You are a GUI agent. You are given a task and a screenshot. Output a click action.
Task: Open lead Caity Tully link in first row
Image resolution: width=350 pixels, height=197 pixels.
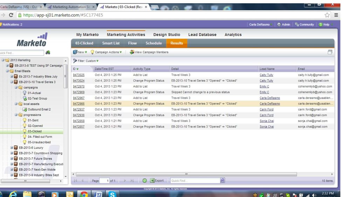click(266, 75)
